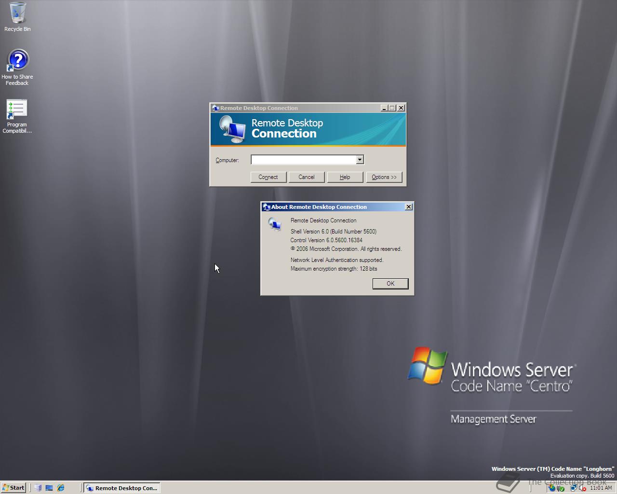Open the Start menu

(x=13, y=488)
